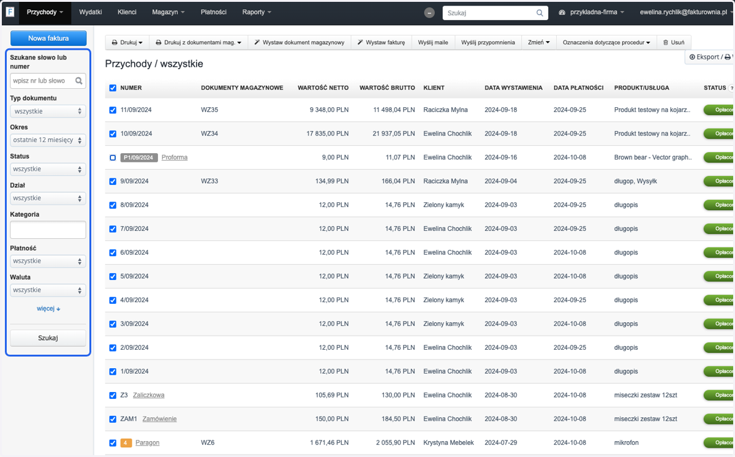Click the round minus icon in top bar
This screenshot has width=735, height=457.
point(430,13)
